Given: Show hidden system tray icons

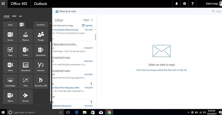Looking at the screenshot, I should coord(188,112).
